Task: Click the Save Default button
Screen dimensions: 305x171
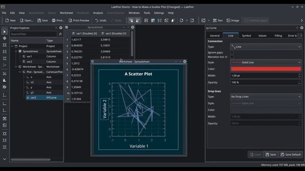Action: pos(291,154)
